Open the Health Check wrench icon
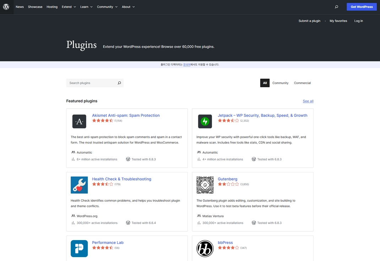 pos(79,185)
